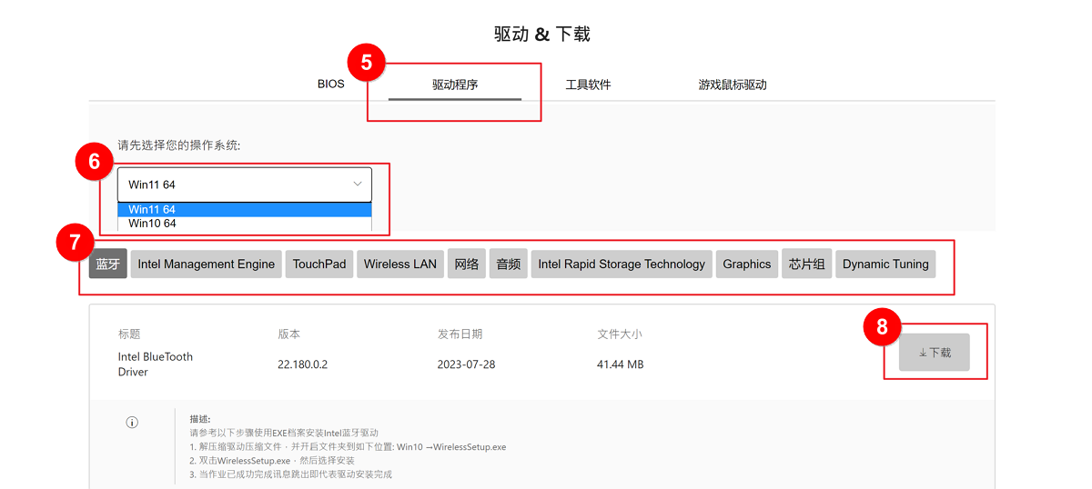The height and width of the screenshot is (489, 1092).
Task: Click the info icon beside the description
Action: [x=132, y=423]
